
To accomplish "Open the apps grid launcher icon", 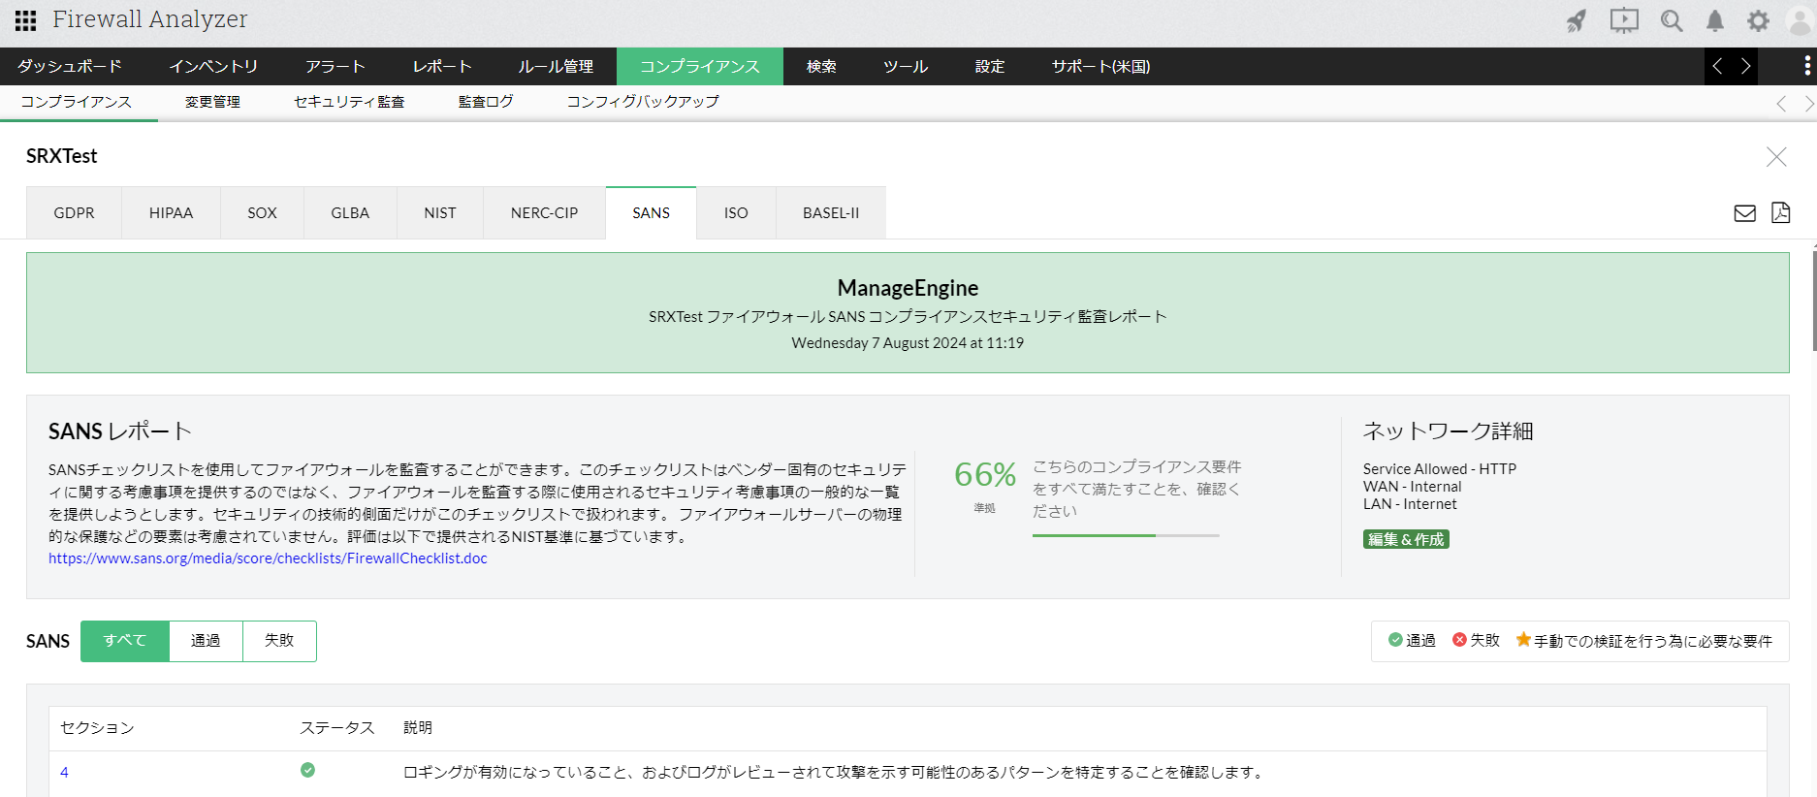I will pos(26,20).
